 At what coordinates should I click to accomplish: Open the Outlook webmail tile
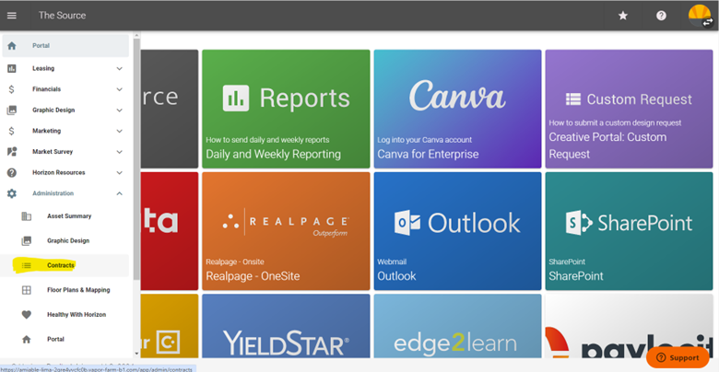click(457, 231)
